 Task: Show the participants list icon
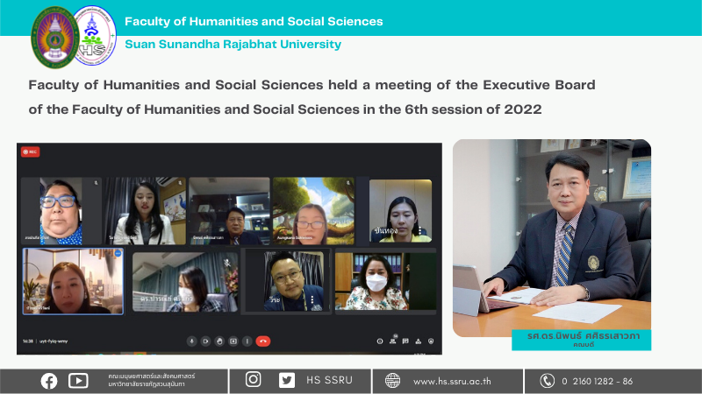[x=392, y=341]
